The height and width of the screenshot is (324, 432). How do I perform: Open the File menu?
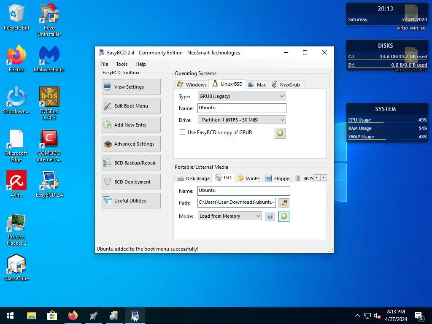point(104,64)
